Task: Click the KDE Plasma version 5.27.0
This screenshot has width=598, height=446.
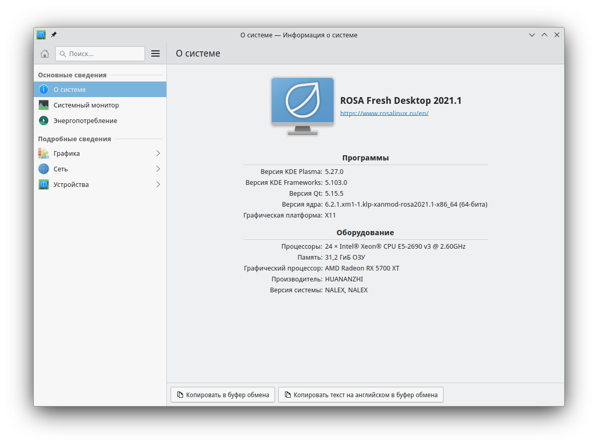Action: (334, 172)
